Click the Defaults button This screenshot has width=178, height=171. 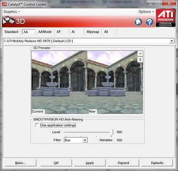(x=157, y=163)
